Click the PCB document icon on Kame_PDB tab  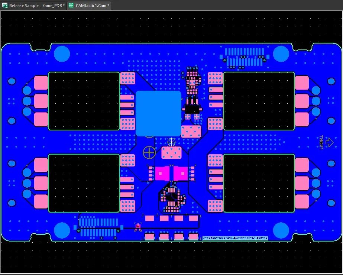coord(5,6)
